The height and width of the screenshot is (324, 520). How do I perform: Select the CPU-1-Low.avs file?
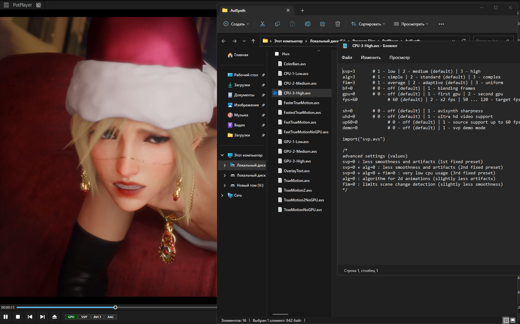[296, 74]
